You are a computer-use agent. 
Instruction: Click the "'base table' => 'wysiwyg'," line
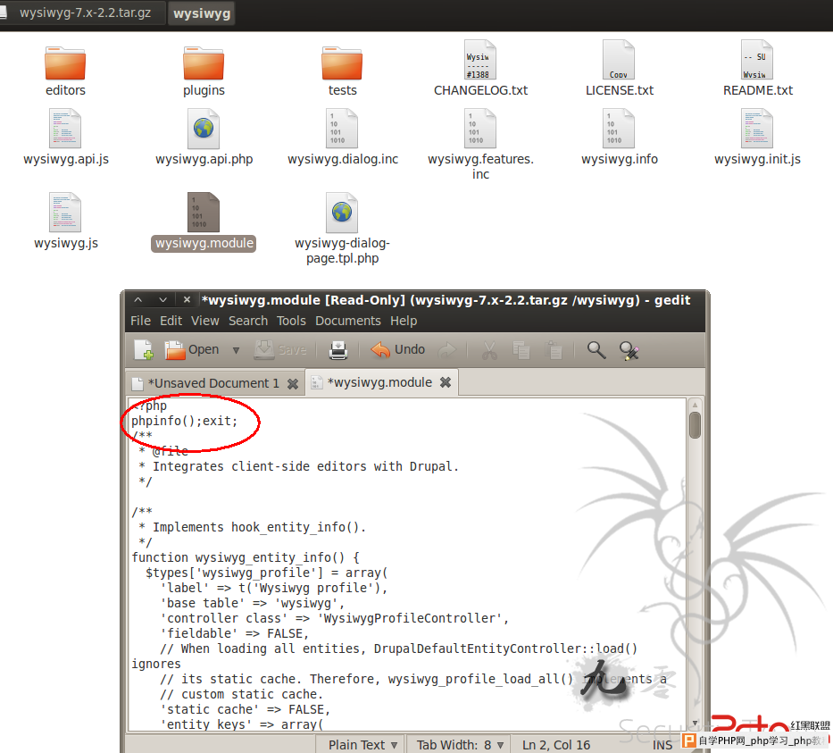coord(253,603)
